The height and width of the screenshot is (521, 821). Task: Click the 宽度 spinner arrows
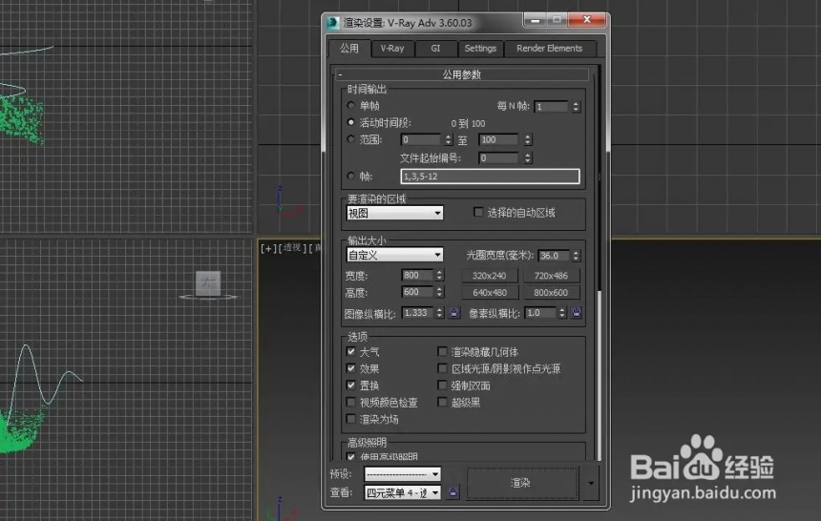[x=439, y=275]
